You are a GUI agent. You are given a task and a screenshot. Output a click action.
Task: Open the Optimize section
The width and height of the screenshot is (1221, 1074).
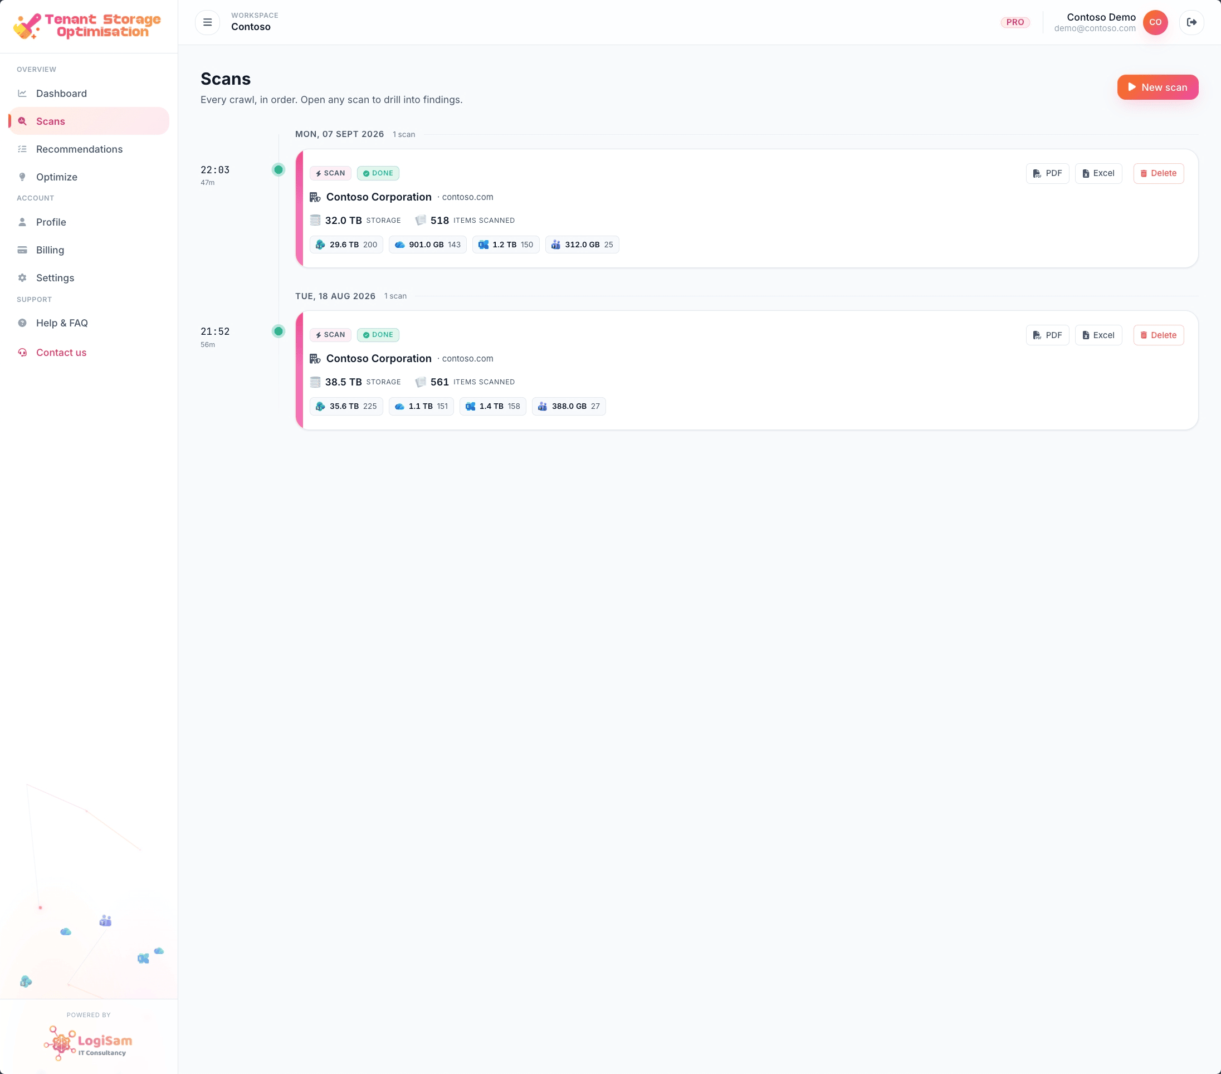pos(89,177)
